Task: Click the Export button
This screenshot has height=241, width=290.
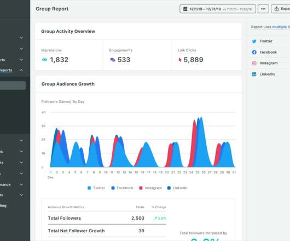Action: (281, 9)
